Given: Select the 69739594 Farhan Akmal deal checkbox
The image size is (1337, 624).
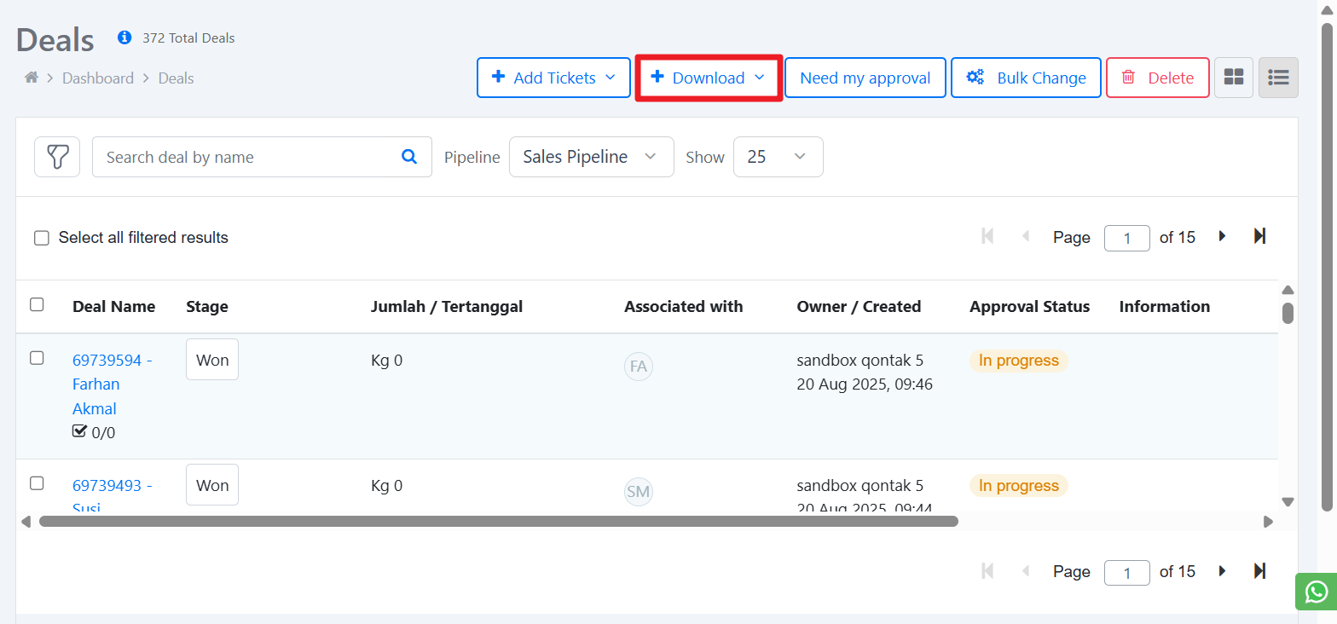Looking at the screenshot, I should click(37, 358).
